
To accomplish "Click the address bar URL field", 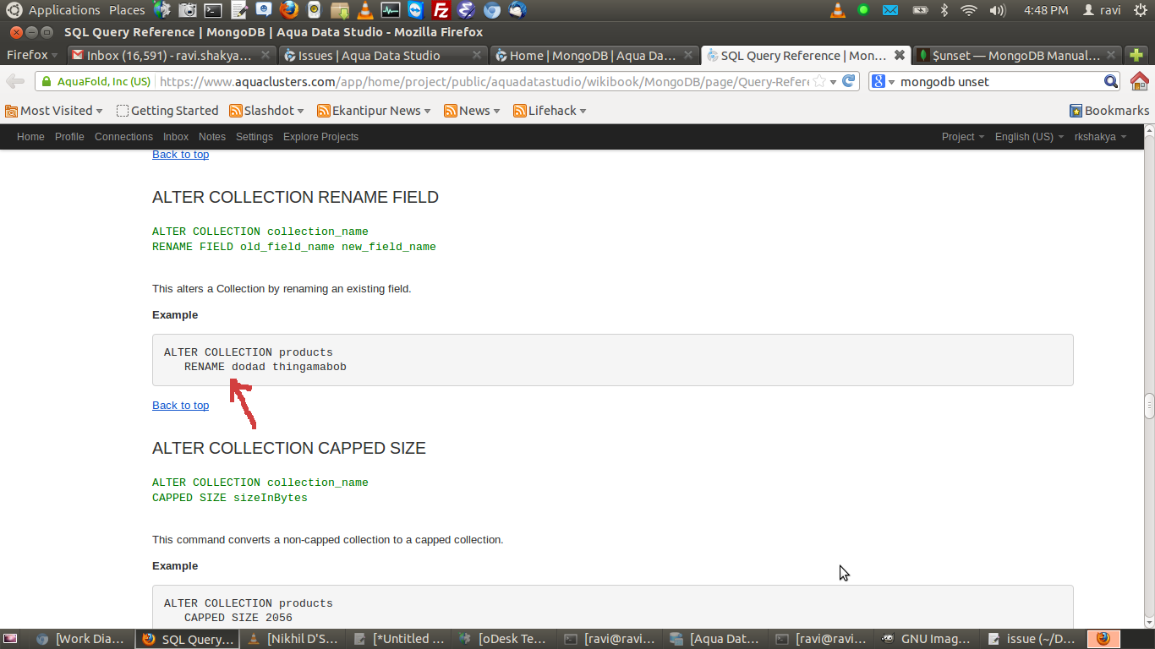I will coord(484,82).
